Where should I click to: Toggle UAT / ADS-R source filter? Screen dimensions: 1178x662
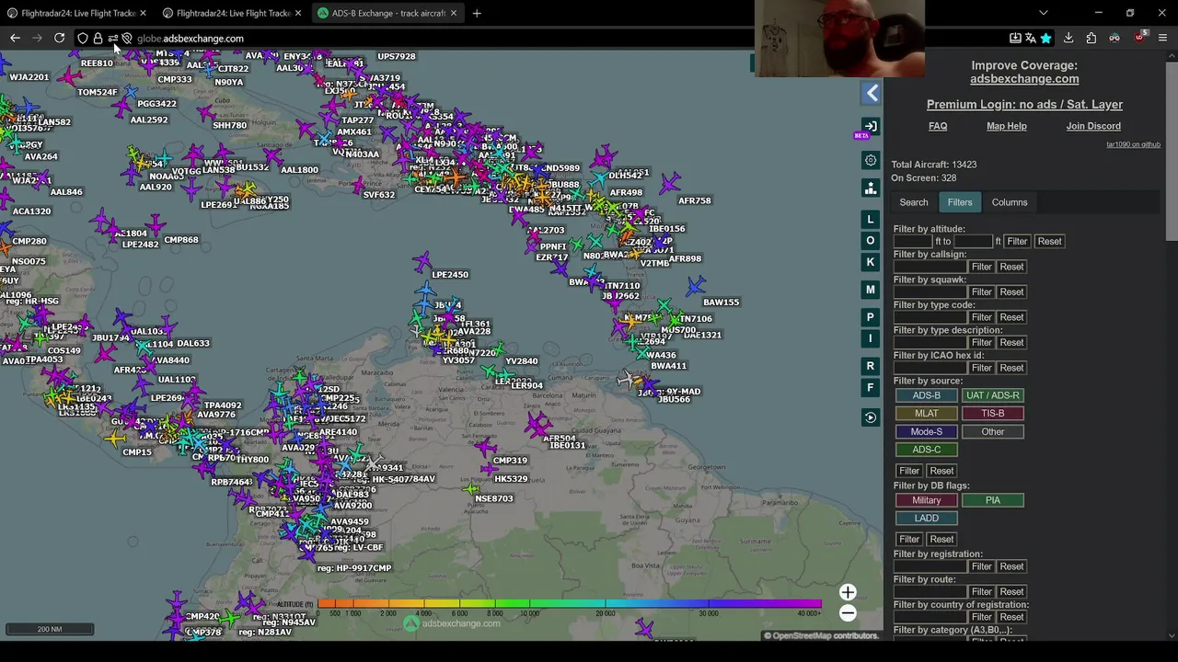[x=993, y=395]
